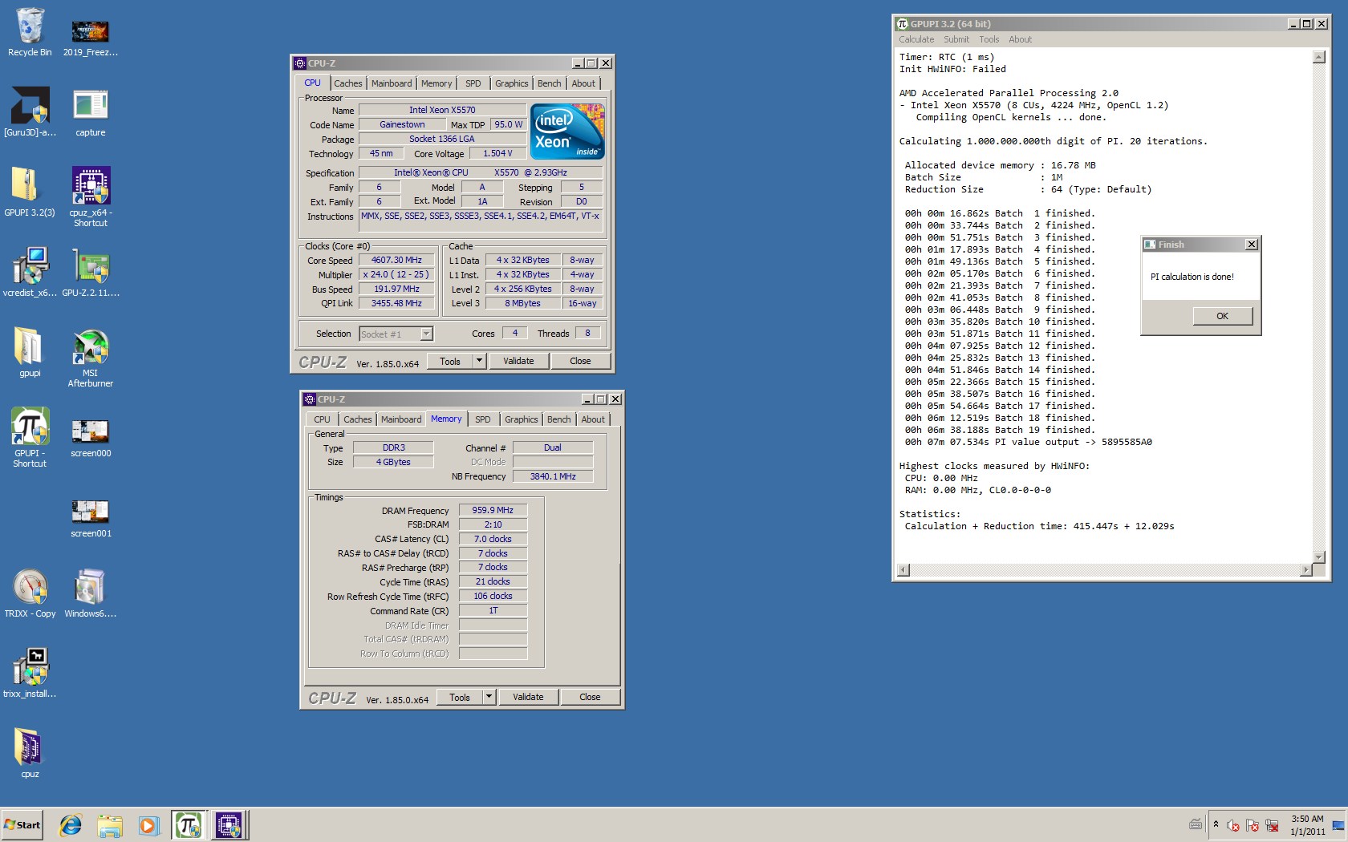Open the gpupi folder on desktop
Viewport: 1348px width, 842px height.
[x=30, y=353]
